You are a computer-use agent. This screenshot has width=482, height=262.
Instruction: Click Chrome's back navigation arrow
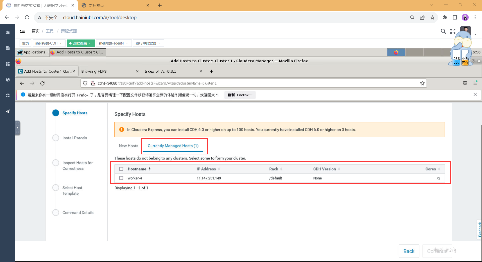(7, 17)
